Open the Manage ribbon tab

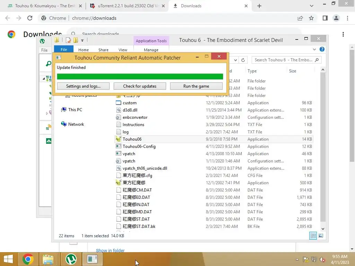tap(151, 50)
